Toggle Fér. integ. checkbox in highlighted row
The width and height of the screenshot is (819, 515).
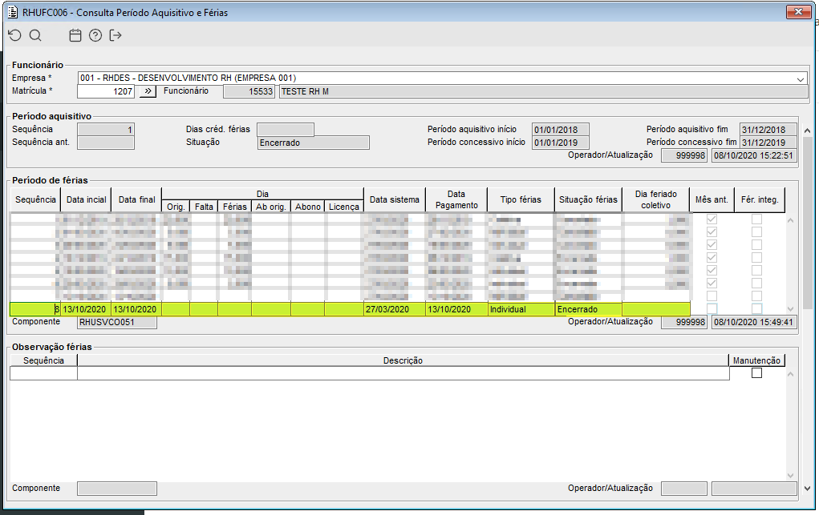pyautogui.click(x=756, y=309)
